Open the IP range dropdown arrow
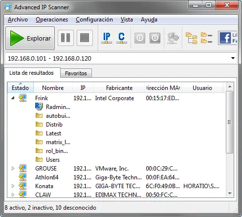242x217 pixels. coord(233,58)
